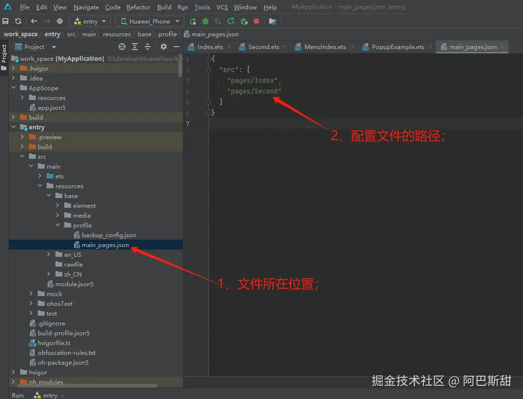Open the Tools menu

(x=202, y=7)
